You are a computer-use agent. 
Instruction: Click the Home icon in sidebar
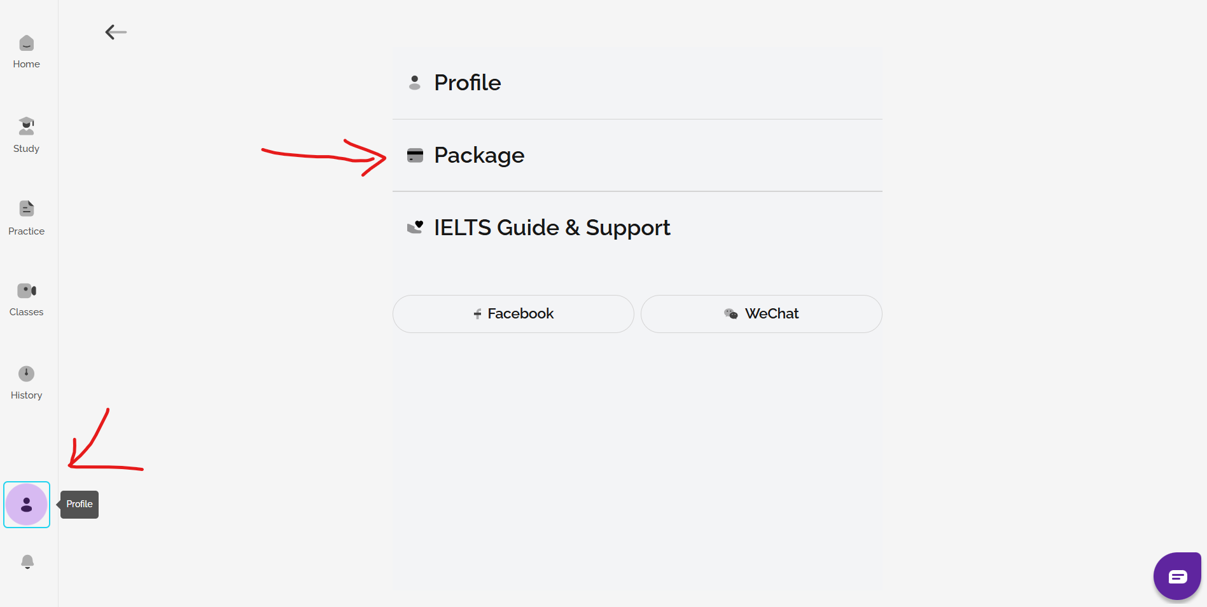(26, 43)
